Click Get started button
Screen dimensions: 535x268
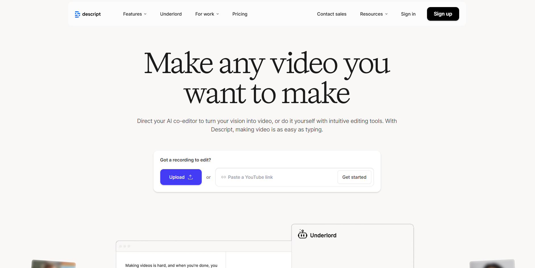(354, 177)
